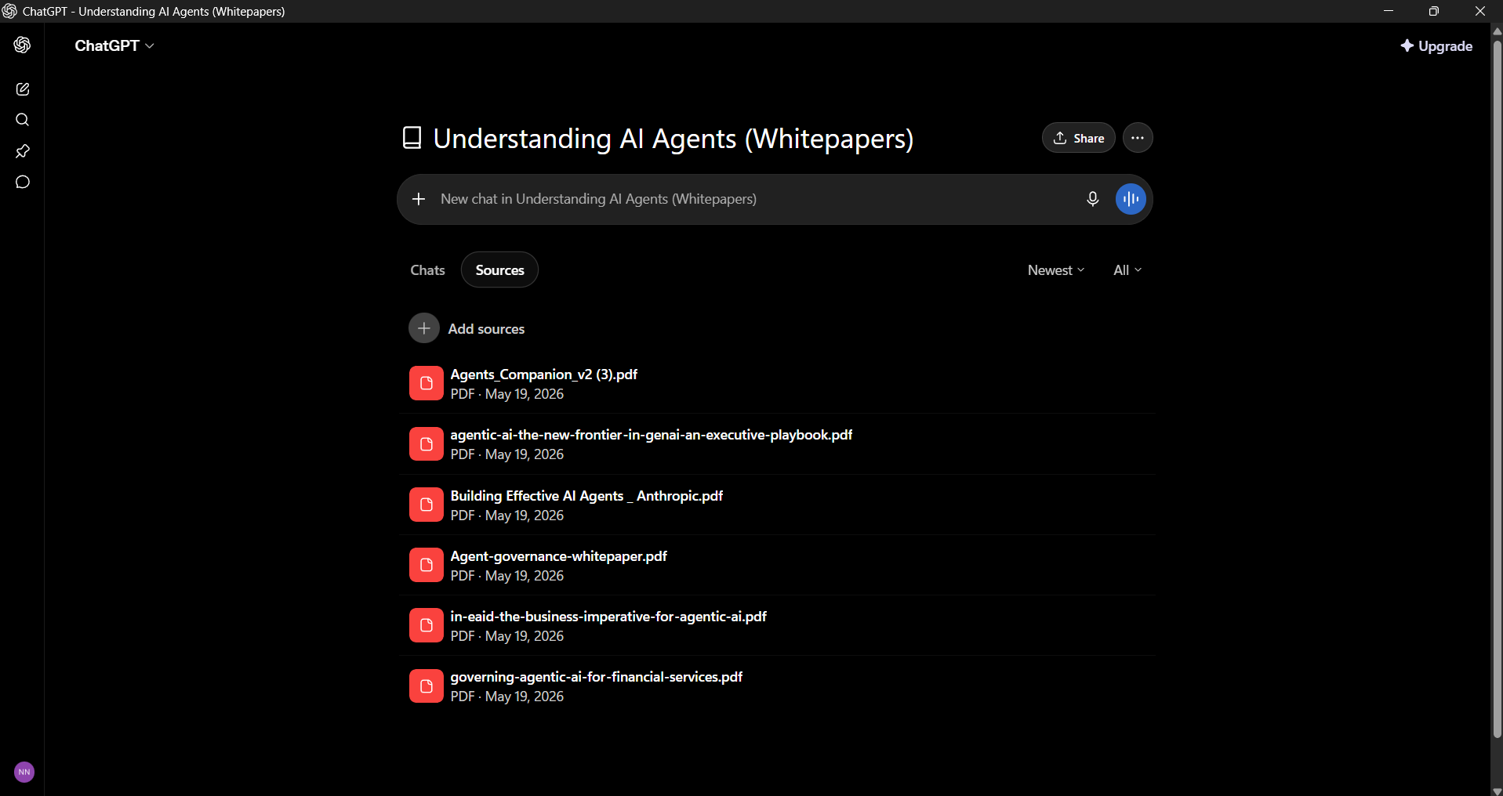The height and width of the screenshot is (796, 1503).
Task: Close the ChatGPT window
Action: click(x=1479, y=11)
